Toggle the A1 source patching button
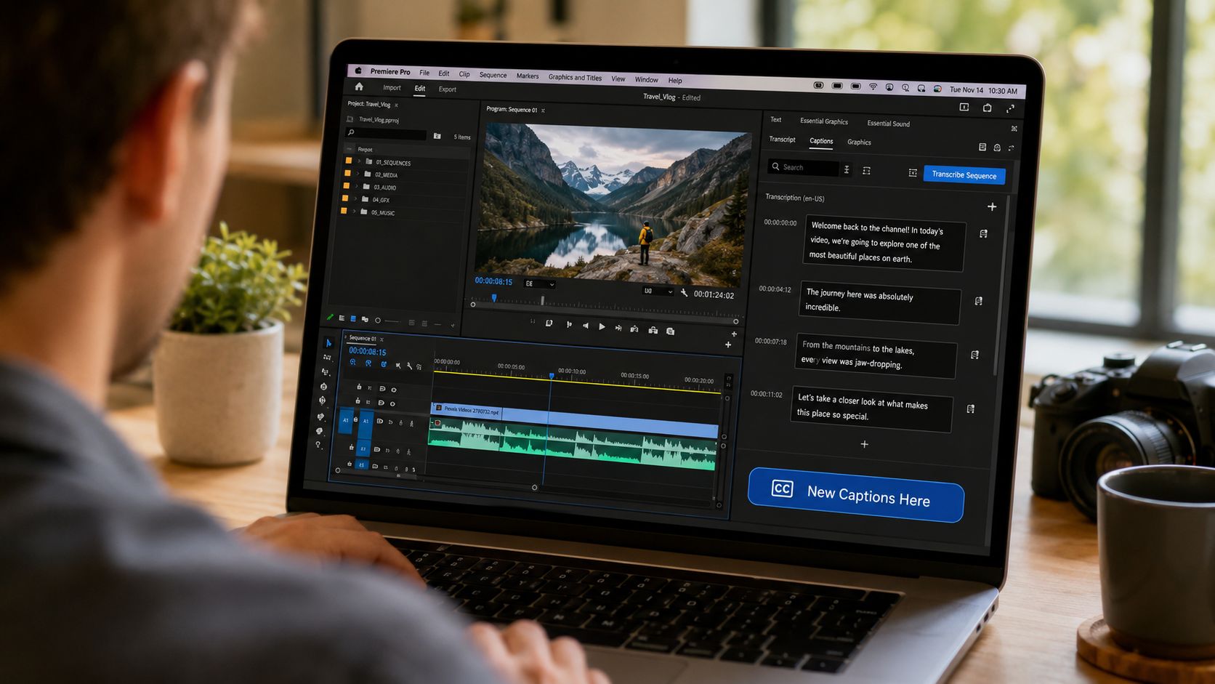The height and width of the screenshot is (684, 1215). pos(345,420)
